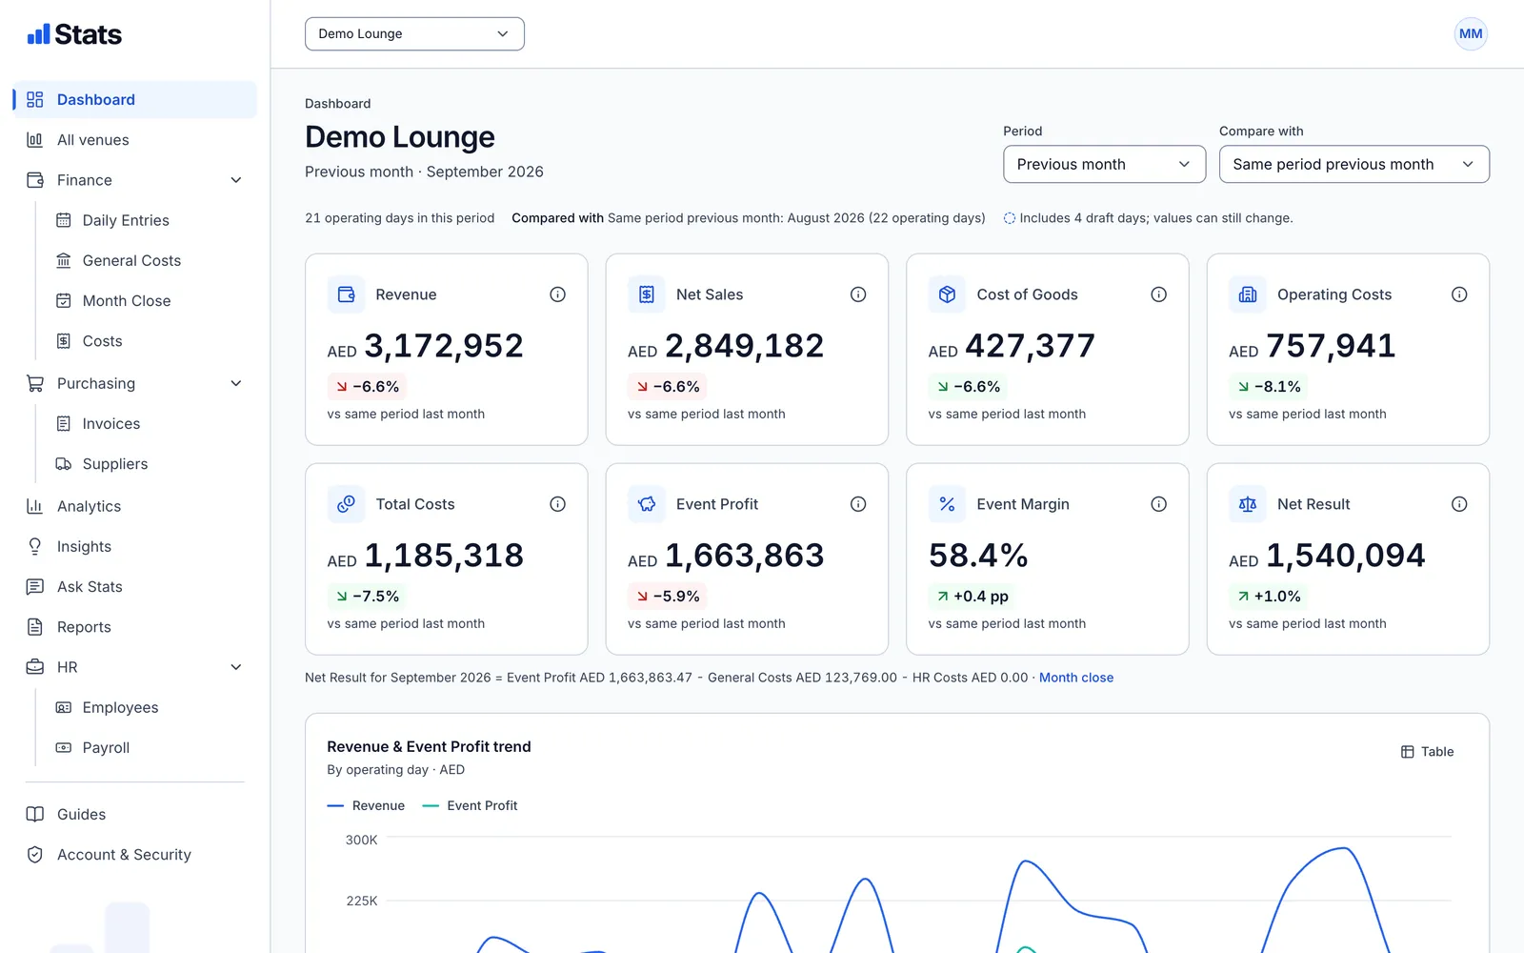Open General Costs under Finance
Screen dimensions: 1524x953
pyautogui.click(x=150, y=260)
